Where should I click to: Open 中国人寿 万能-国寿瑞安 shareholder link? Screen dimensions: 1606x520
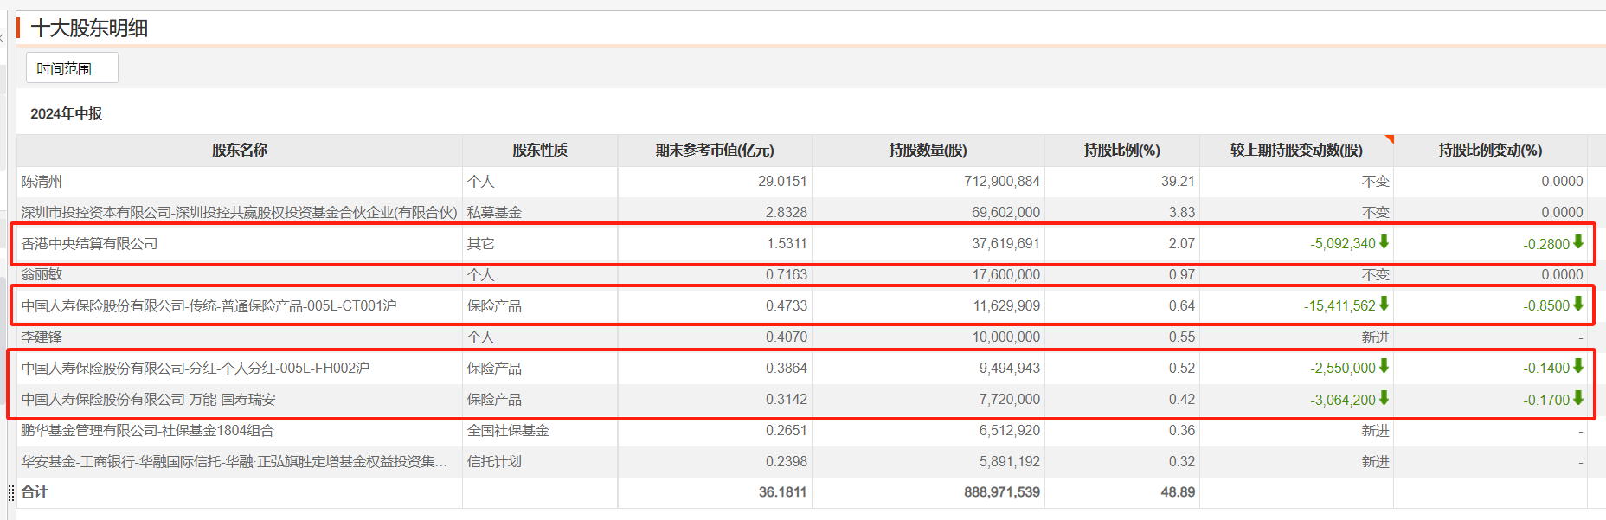148,400
